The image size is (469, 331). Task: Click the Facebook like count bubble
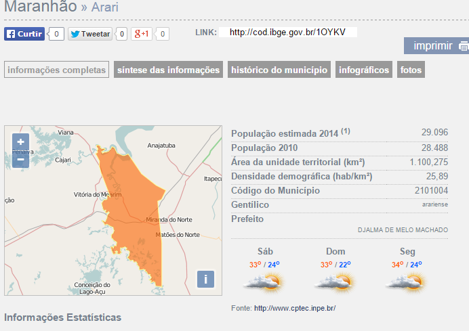(x=56, y=34)
